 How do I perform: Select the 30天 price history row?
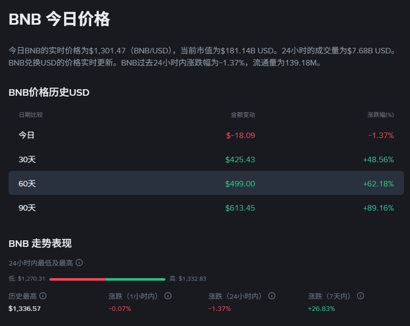(206, 159)
